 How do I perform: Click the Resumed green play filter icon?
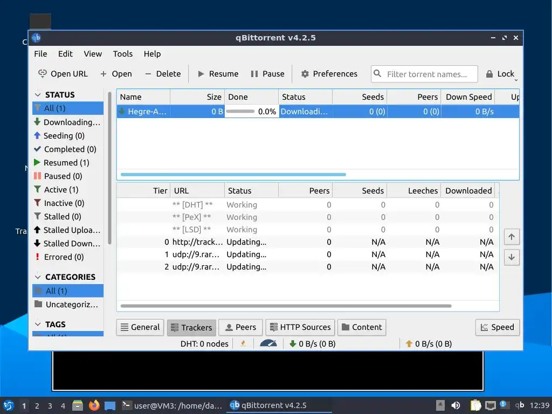point(37,162)
